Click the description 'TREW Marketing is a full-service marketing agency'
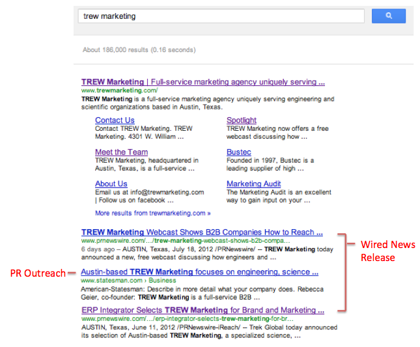The image size is (420, 347). click(x=208, y=103)
